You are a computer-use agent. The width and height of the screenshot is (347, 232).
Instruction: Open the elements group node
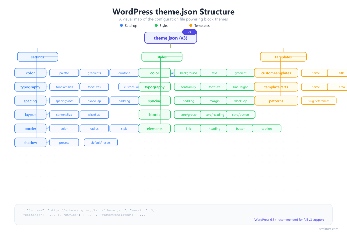pos(155,129)
